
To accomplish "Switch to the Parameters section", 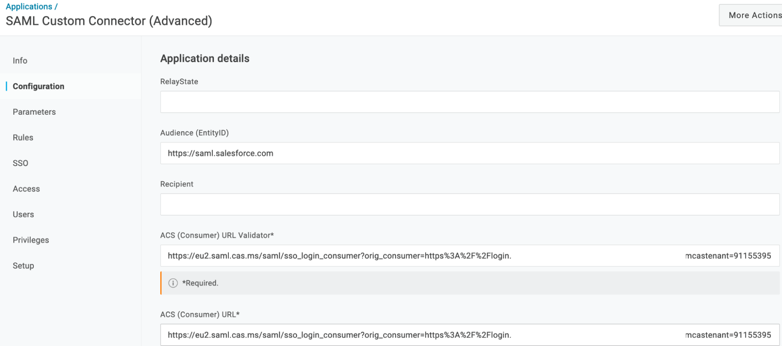I will (34, 112).
